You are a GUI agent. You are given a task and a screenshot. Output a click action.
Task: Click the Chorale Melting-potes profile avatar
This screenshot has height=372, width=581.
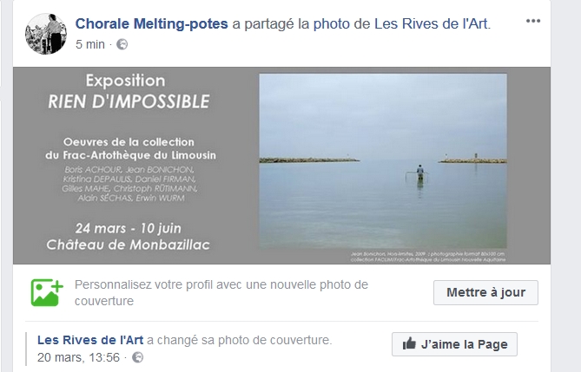click(47, 33)
